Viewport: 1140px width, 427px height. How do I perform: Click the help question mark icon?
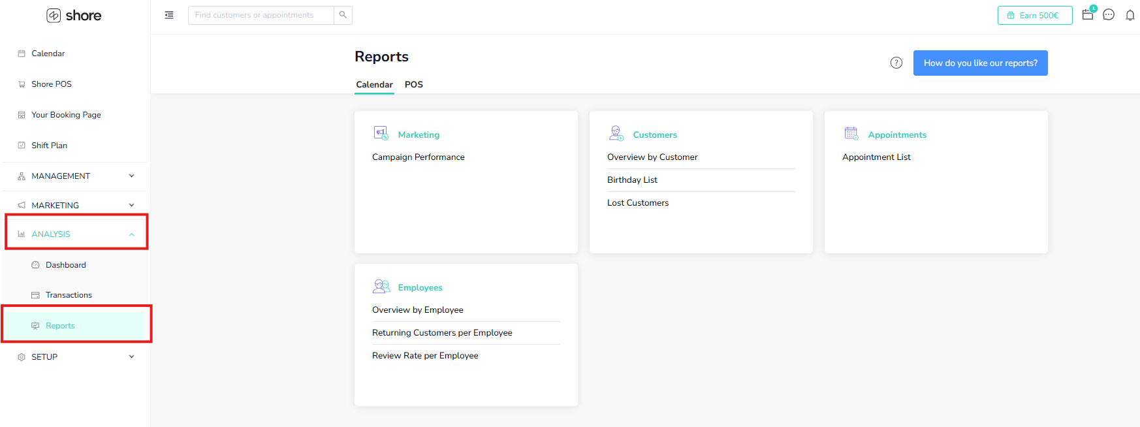[x=896, y=63]
